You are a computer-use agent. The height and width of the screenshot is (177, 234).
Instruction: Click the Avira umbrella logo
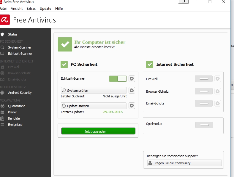point(5,20)
